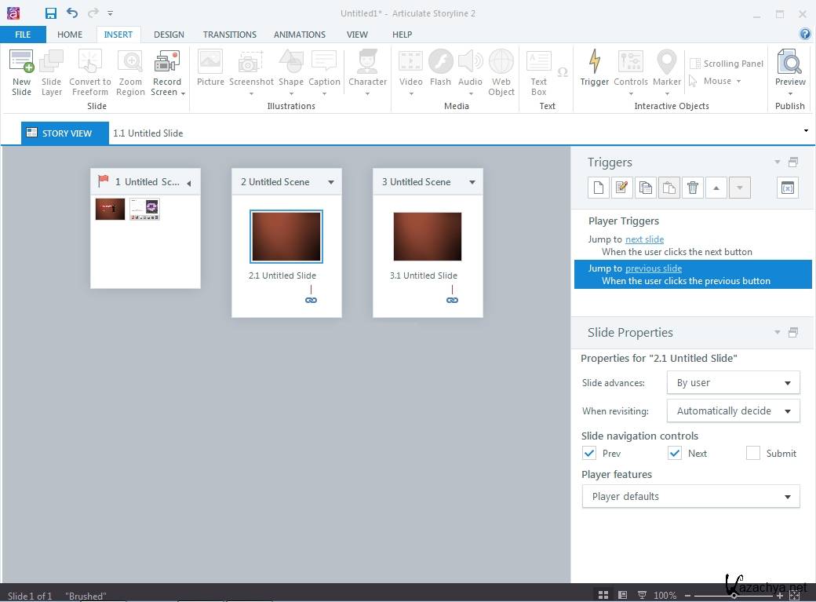Delete the selected trigger with trash icon
This screenshot has width=816, height=602.
click(x=692, y=188)
